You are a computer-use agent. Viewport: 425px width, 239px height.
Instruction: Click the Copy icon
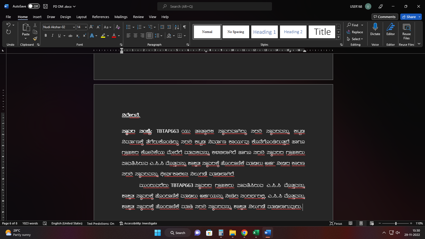35,32
